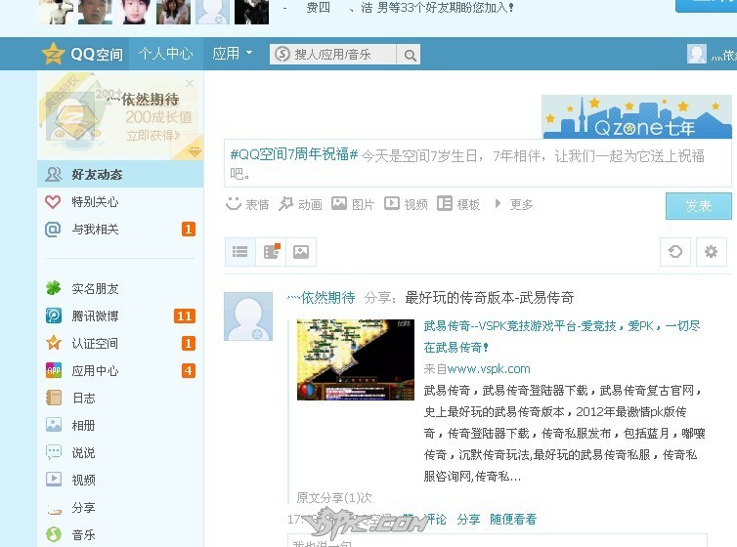Attach a video with composer 视频
737x547 pixels.
click(x=406, y=204)
